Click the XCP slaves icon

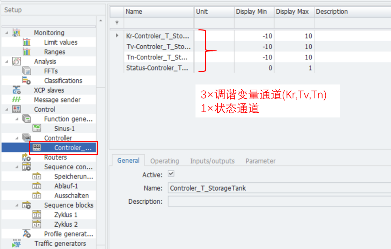16,90
